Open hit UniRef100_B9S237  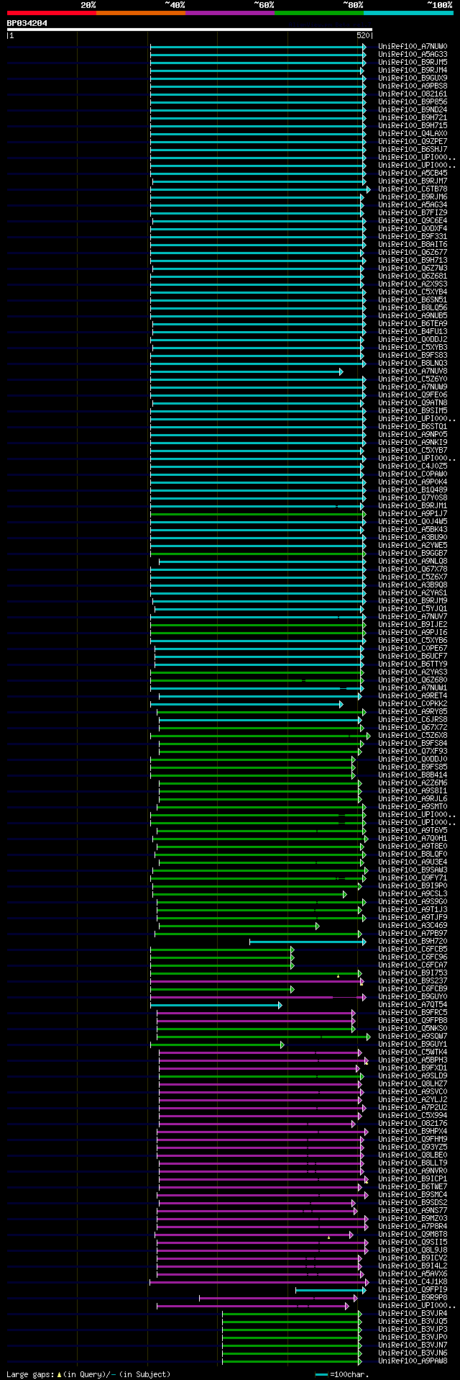click(413, 981)
